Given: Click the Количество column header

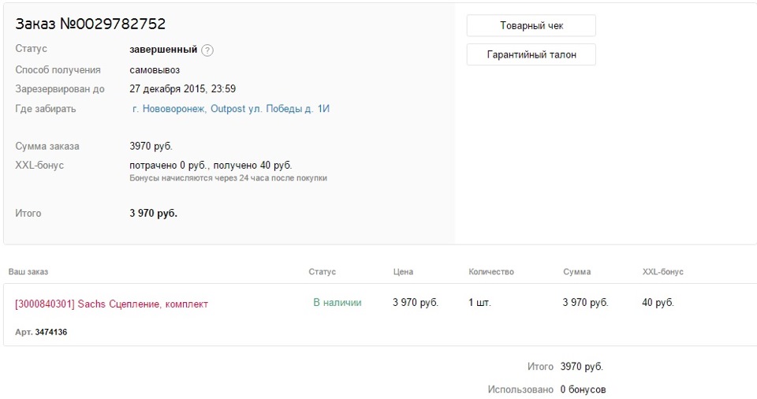Looking at the screenshot, I should pos(491,272).
